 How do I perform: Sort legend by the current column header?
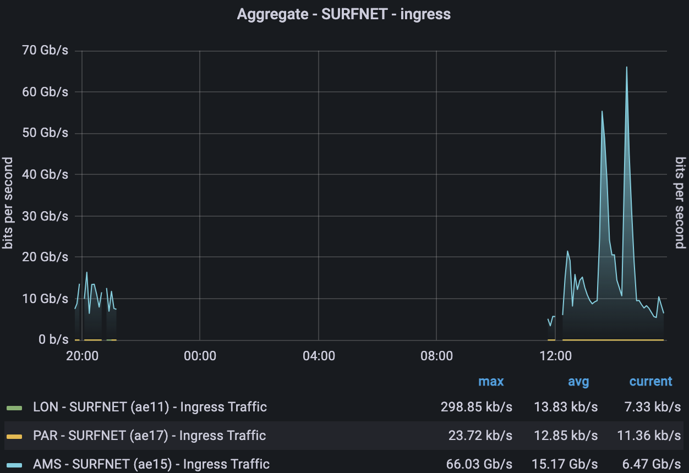(651, 382)
